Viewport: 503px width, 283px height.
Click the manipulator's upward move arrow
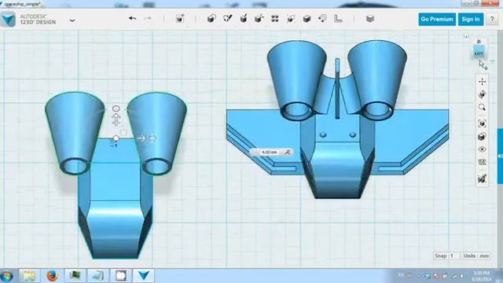click(x=116, y=120)
